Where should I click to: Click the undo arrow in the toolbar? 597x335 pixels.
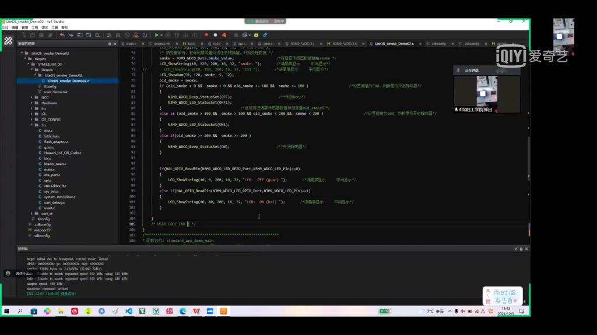pos(62,35)
